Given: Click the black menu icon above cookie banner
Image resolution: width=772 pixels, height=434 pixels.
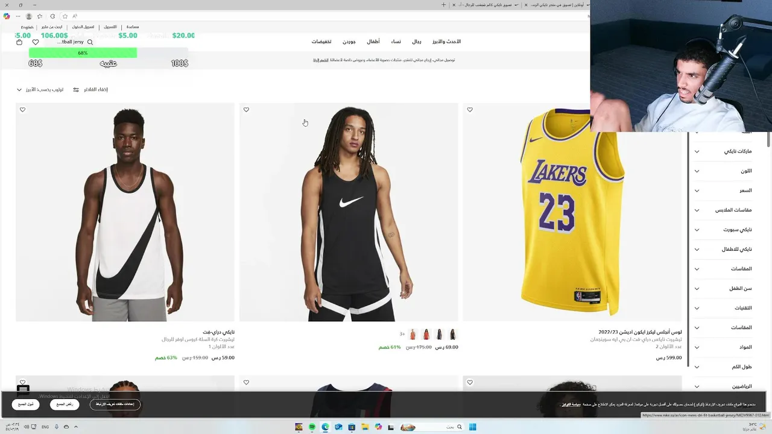Looking at the screenshot, I should [x=23, y=389].
